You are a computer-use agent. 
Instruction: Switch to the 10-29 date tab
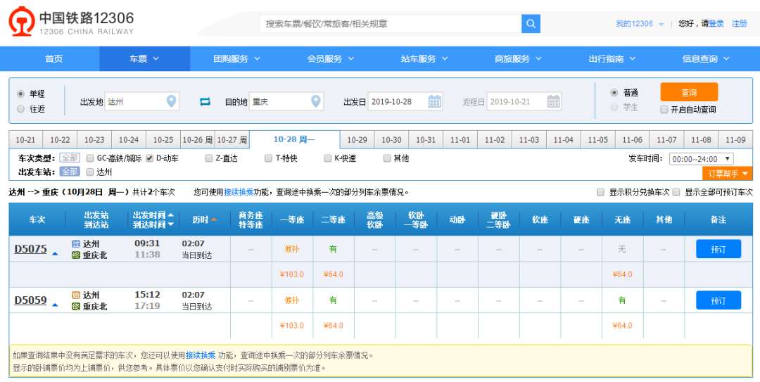tap(357, 139)
